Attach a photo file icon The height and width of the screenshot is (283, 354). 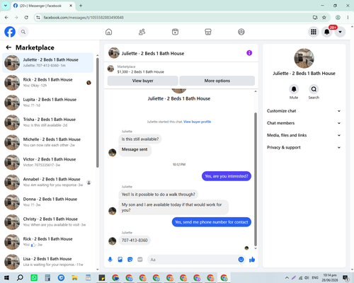[x=120, y=260]
